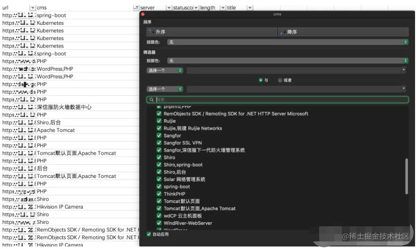Select the 与 radio button
Image resolution: width=418 pixels, height=249 pixels.
click(x=261, y=80)
